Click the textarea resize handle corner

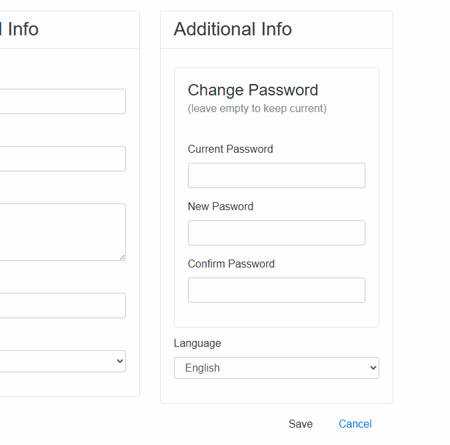click(122, 257)
